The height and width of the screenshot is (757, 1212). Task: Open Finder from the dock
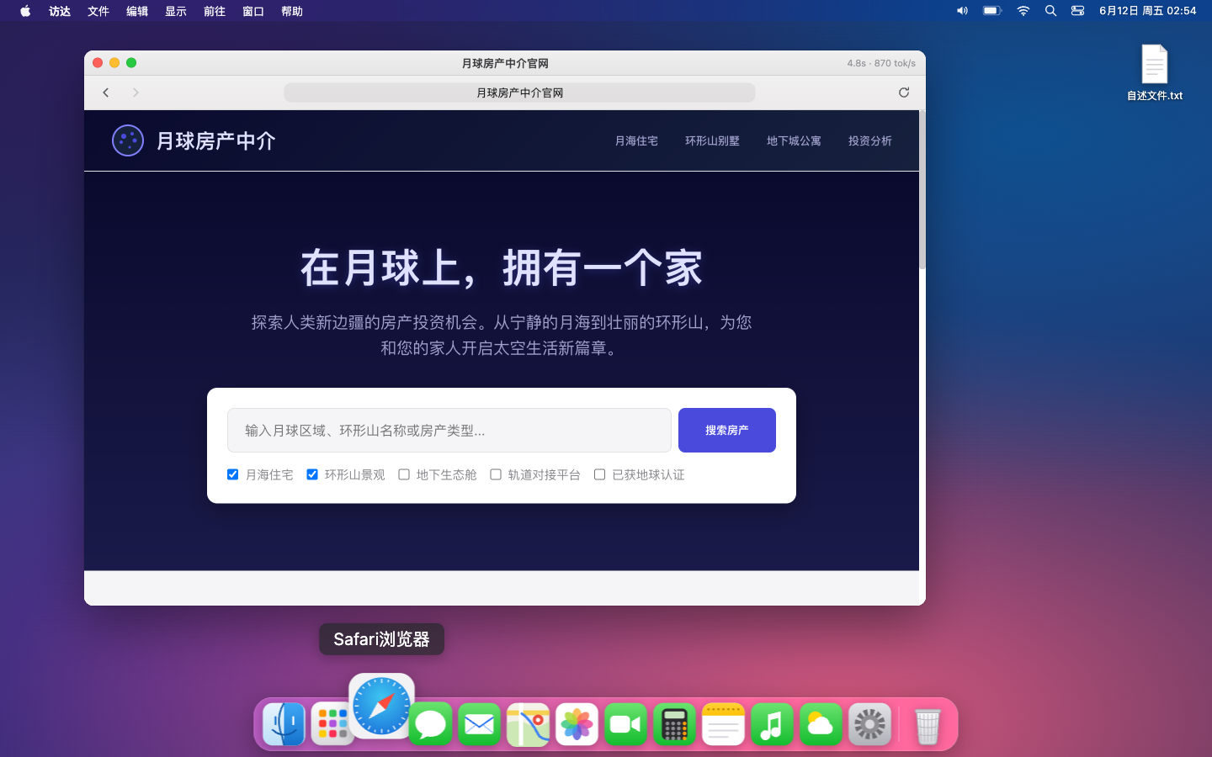click(x=284, y=724)
